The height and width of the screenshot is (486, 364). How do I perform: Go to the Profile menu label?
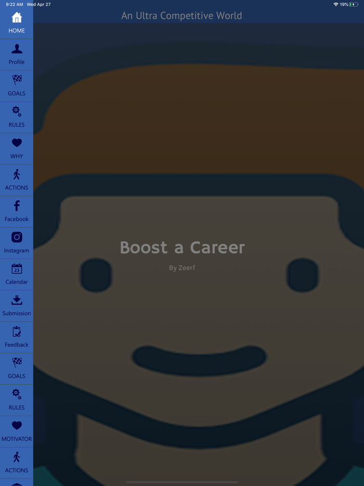17,62
